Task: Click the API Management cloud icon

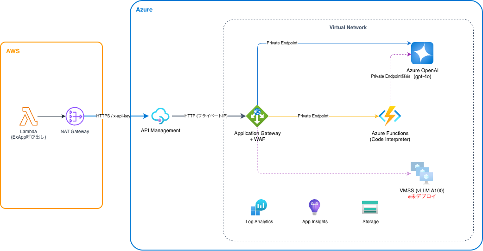Action: pyautogui.click(x=160, y=116)
